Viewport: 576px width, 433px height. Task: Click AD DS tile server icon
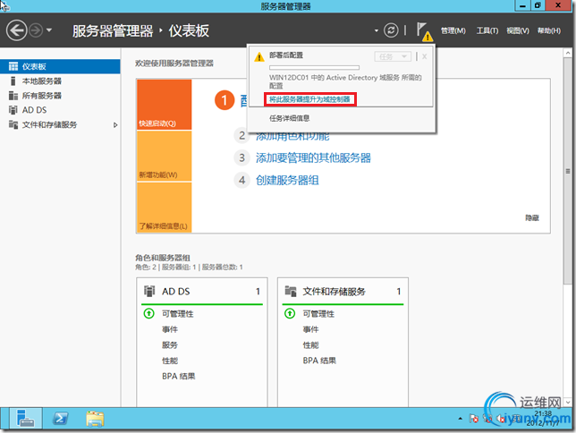(149, 291)
